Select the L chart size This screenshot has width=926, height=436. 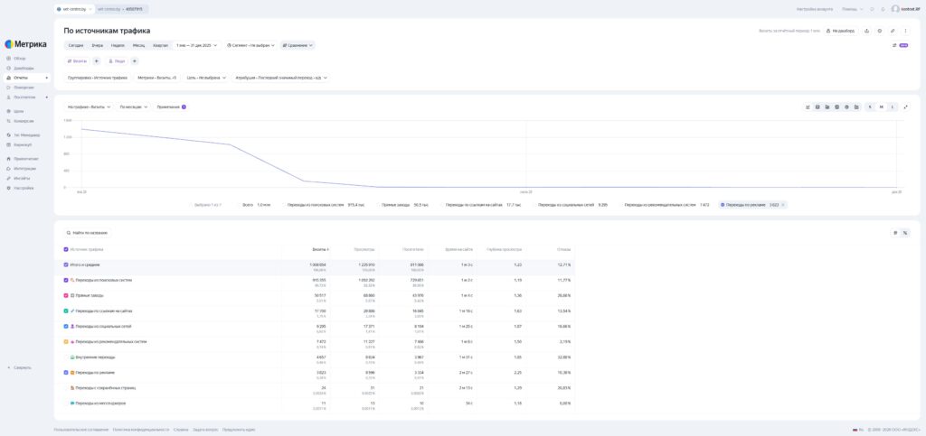click(x=893, y=107)
